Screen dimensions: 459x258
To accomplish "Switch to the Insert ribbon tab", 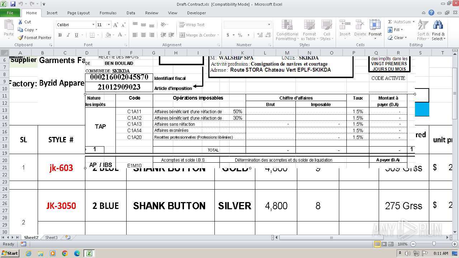I will click(52, 13).
